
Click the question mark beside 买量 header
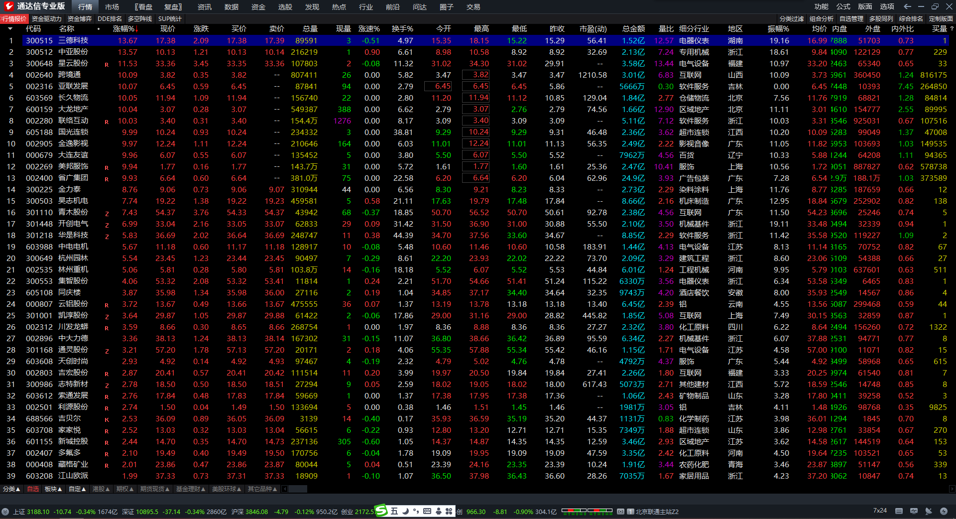[952, 29]
